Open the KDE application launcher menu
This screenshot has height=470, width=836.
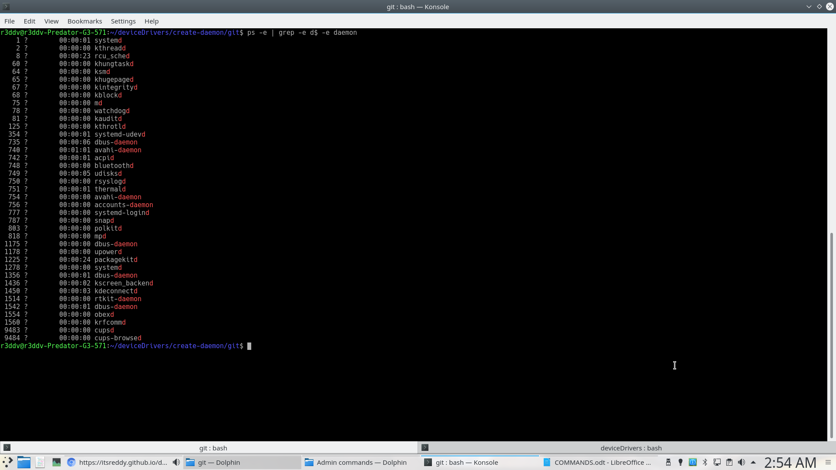[7, 463]
